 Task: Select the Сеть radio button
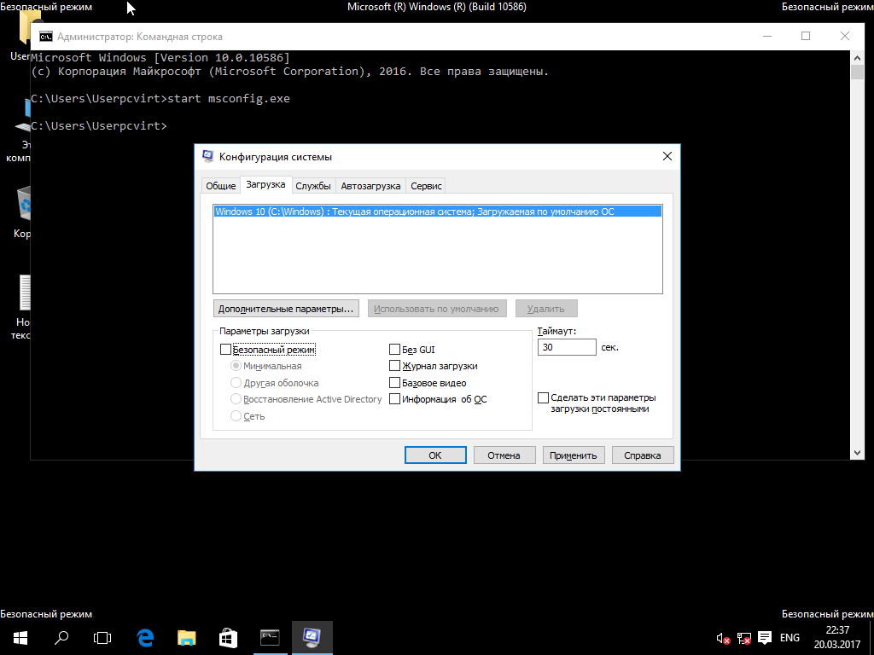[236, 416]
